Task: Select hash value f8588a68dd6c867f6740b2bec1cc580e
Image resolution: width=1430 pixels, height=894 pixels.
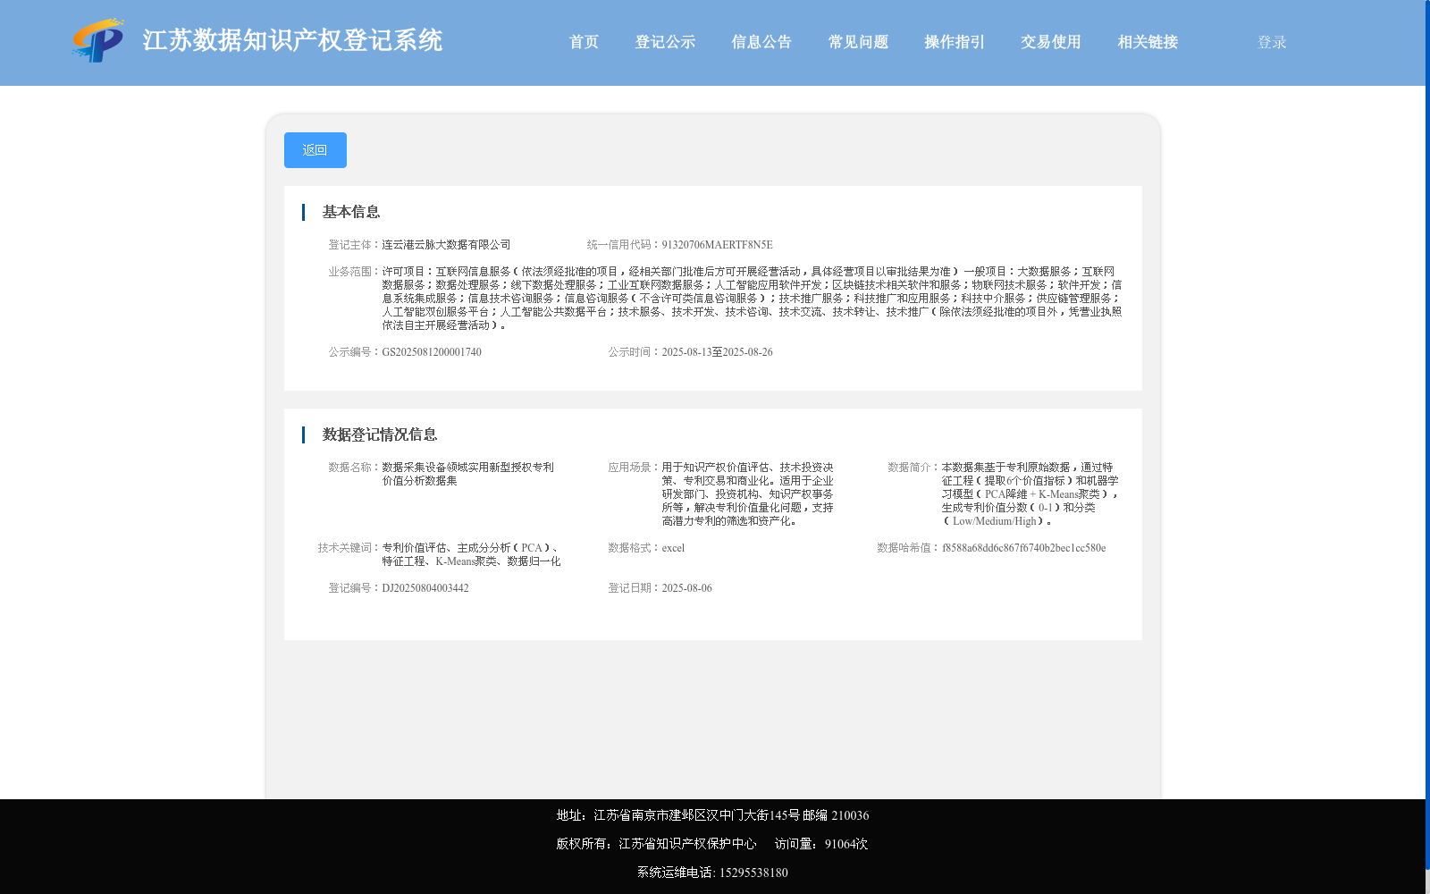Action: (1024, 548)
